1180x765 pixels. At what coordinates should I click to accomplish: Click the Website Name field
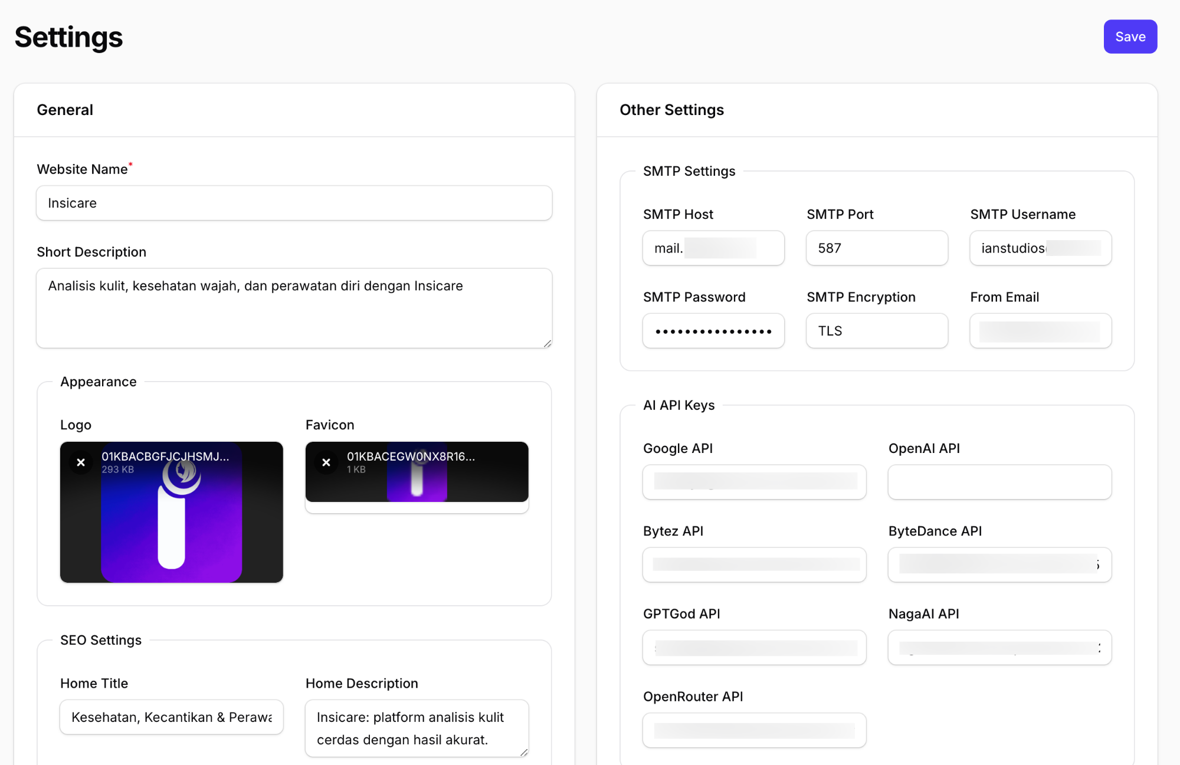pyautogui.click(x=294, y=203)
